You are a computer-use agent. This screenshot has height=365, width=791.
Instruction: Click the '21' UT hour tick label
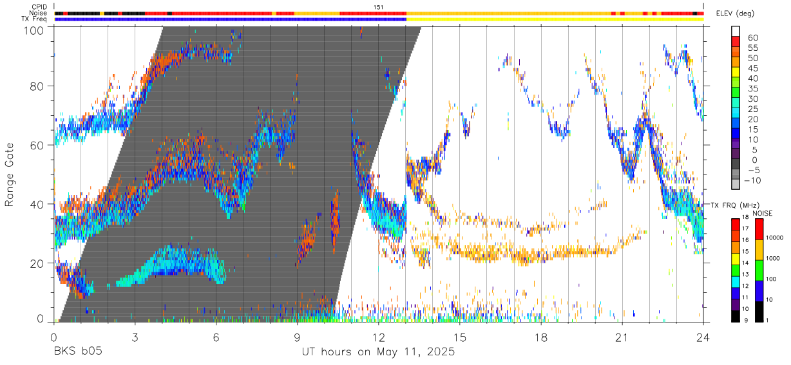click(622, 337)
